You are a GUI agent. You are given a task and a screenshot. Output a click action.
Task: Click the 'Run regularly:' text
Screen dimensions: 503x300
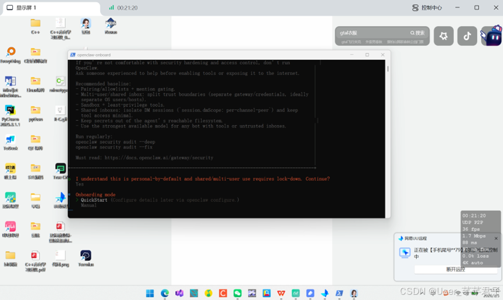[94, 137]
